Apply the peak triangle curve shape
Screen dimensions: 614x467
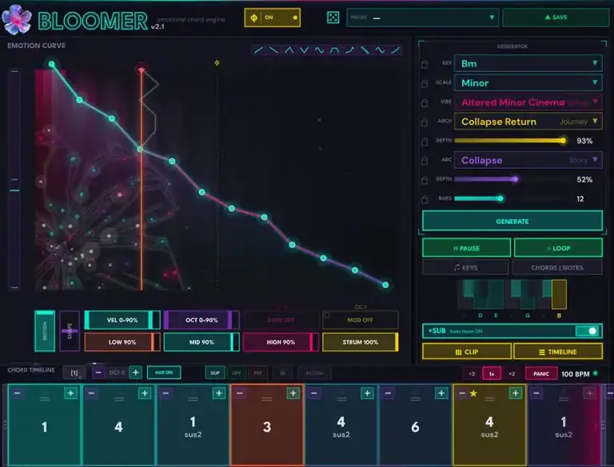point(289,50)
